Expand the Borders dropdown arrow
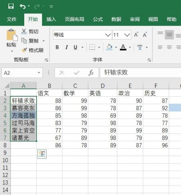The width and height of the screenshot is (181, 195). click(x=99, y=47)
